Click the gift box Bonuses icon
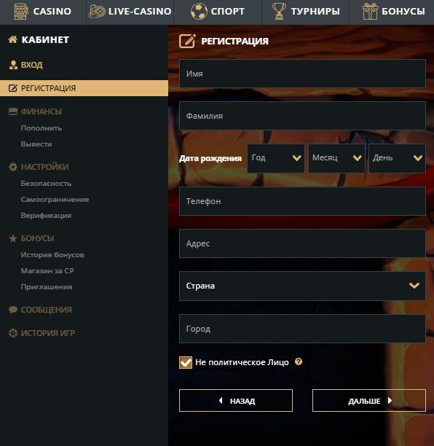Viewport: 434px width, 446px height. point(370,12)
